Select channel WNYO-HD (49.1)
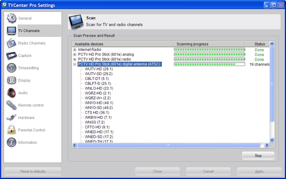 (x=99, y=103)
